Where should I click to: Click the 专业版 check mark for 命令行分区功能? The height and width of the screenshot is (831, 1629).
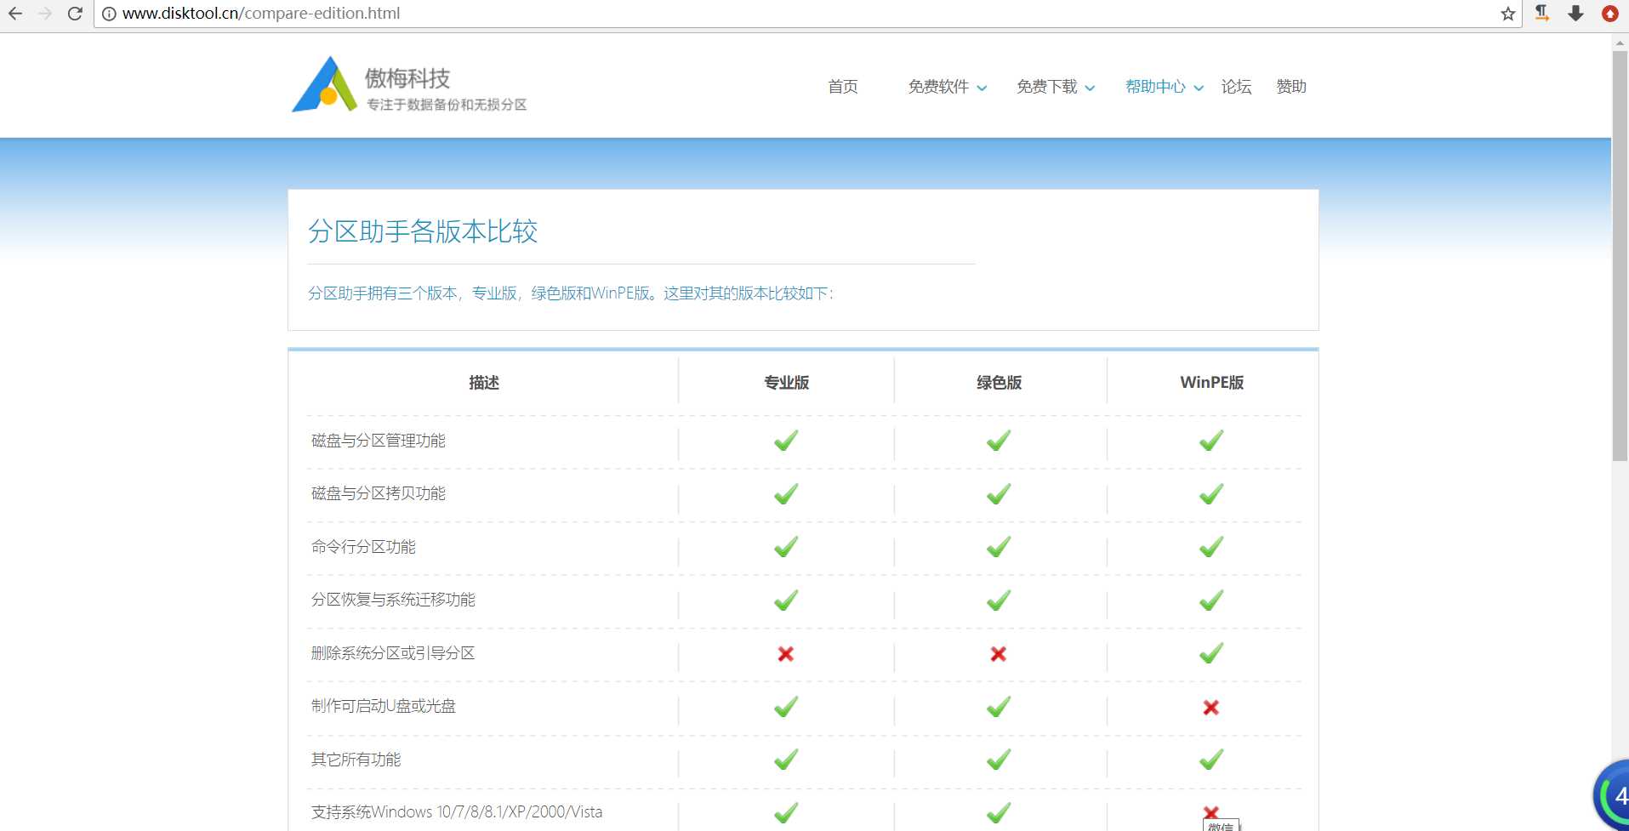point(786,547)
